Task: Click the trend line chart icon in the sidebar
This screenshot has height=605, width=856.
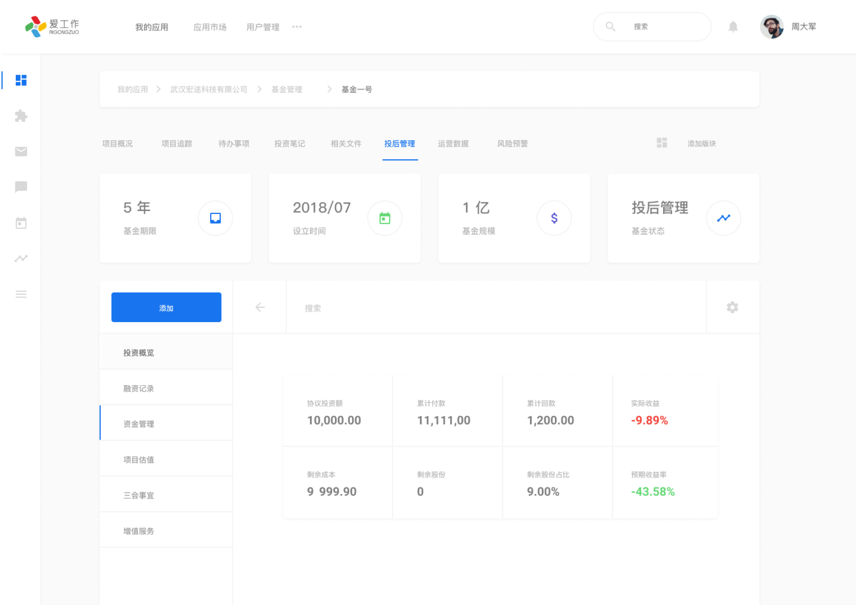Action: point(21,258)
